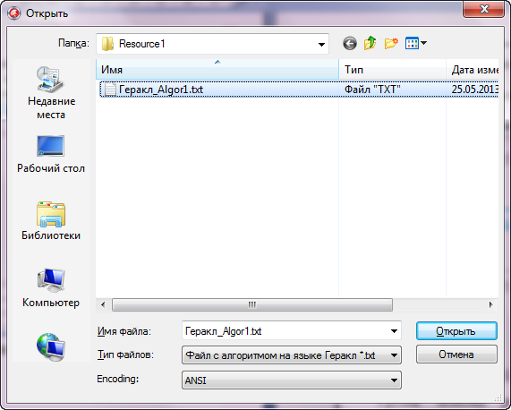This screenshot has width=511, height=410.
Task: Go up one folder level
Action: (370, 43)
